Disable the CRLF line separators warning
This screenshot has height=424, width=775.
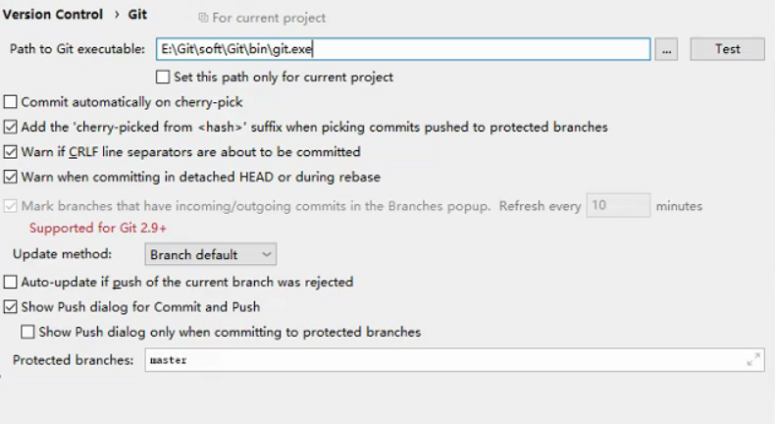tap(11, 152)
